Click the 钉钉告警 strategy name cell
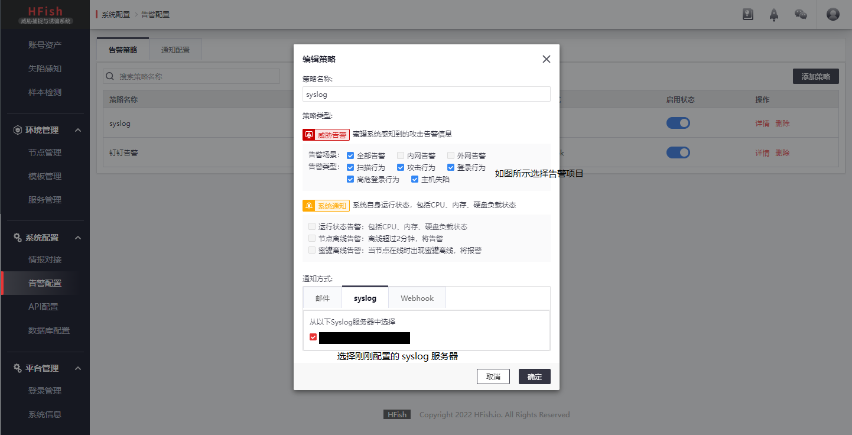The image size is (852, 435). pyautogui.click(x=123, y=152)
